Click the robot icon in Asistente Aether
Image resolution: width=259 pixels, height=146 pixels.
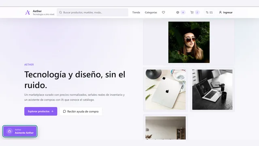click(9, 131)
